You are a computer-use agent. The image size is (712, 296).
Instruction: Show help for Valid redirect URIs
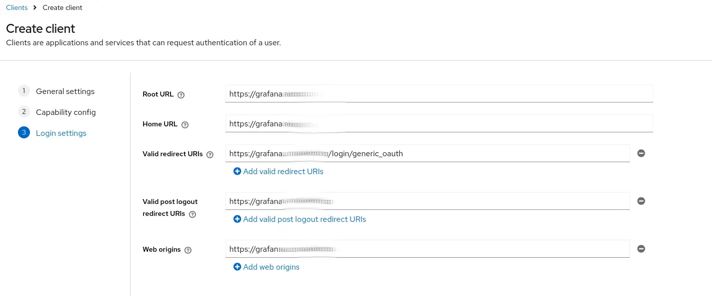tap(210, 155)
